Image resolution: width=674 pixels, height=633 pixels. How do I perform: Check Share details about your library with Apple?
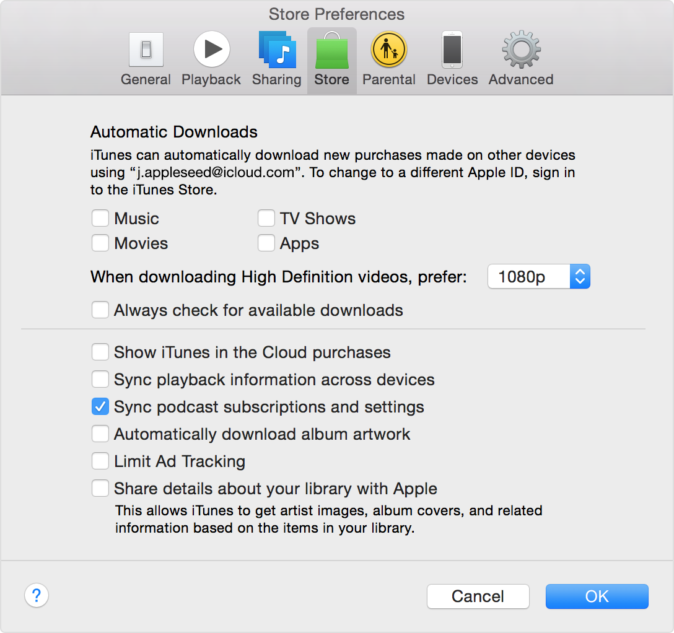[100, 489]
